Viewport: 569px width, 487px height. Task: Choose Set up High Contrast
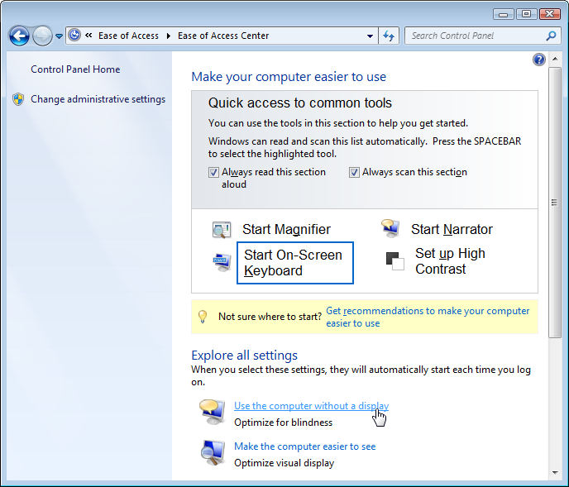click(x=450, y=261)
